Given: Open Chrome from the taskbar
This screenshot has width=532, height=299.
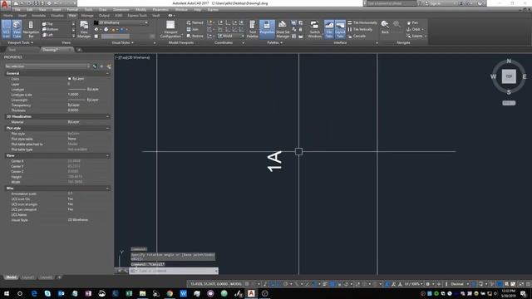Looking at the screenshot, I should 170,293.
